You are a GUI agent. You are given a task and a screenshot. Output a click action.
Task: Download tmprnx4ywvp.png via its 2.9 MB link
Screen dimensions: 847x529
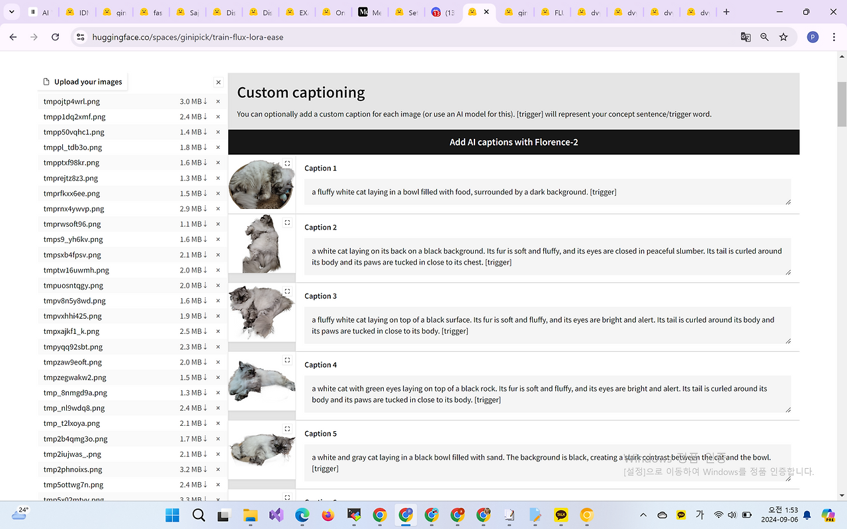193,209
